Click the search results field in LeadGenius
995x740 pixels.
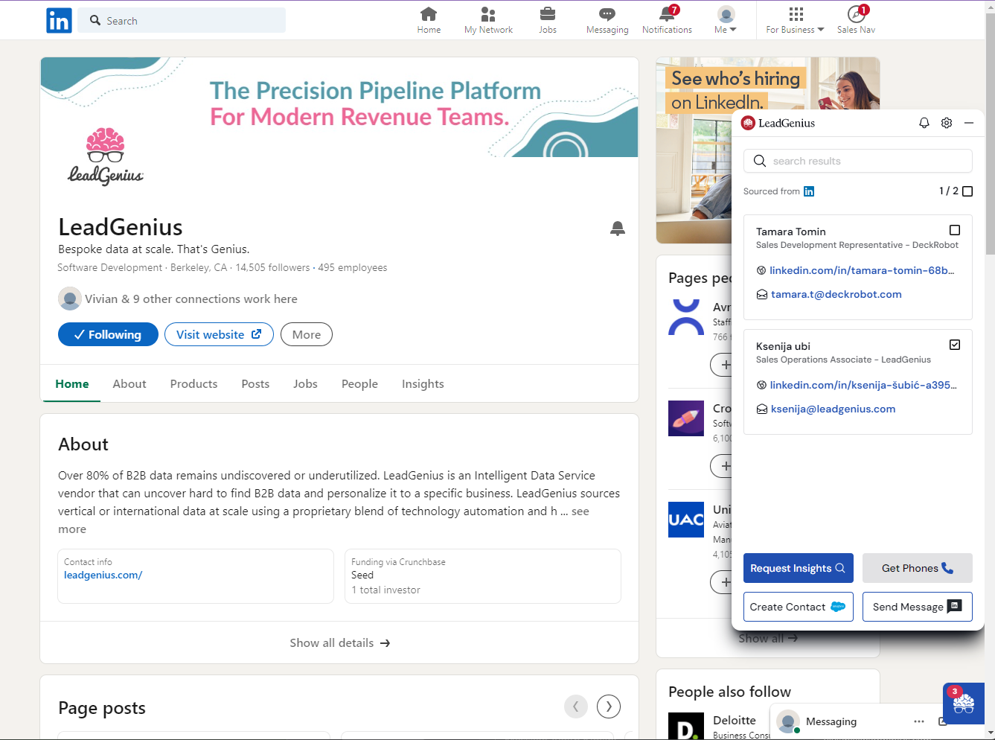click(x=857, y=161)
